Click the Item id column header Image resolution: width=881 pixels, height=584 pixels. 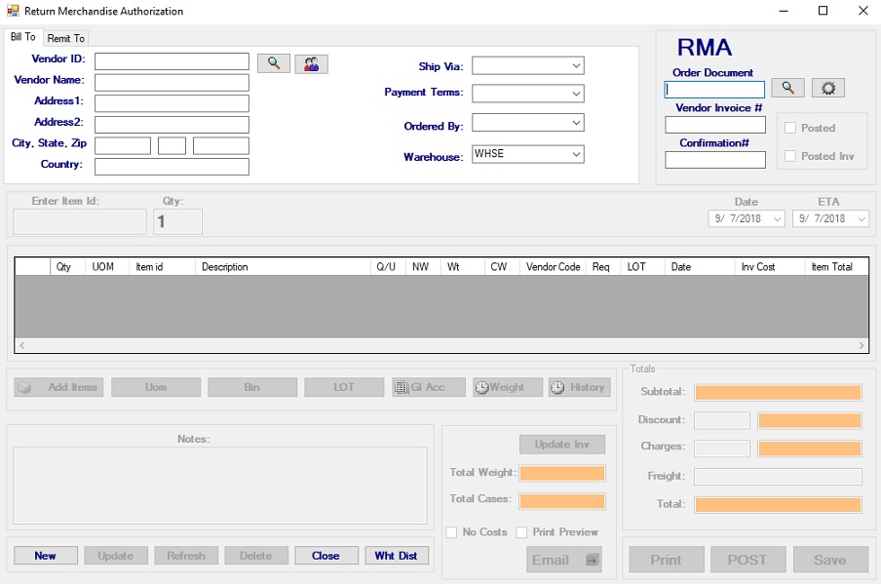coord(163,267)
